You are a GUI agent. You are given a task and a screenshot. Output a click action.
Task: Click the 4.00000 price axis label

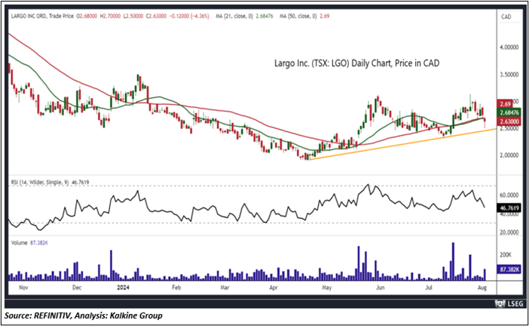(x=509, y=48)
